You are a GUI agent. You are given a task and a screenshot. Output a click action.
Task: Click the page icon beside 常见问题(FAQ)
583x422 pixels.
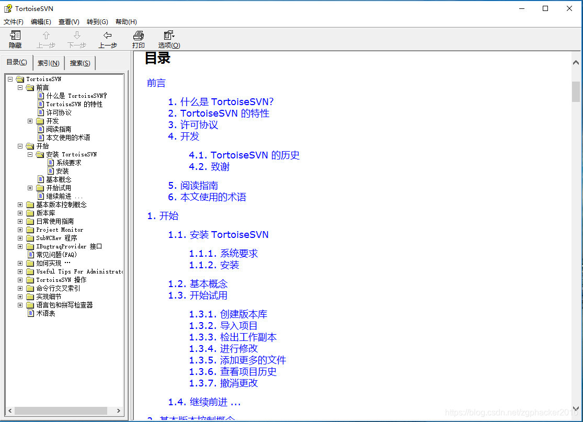31,255
